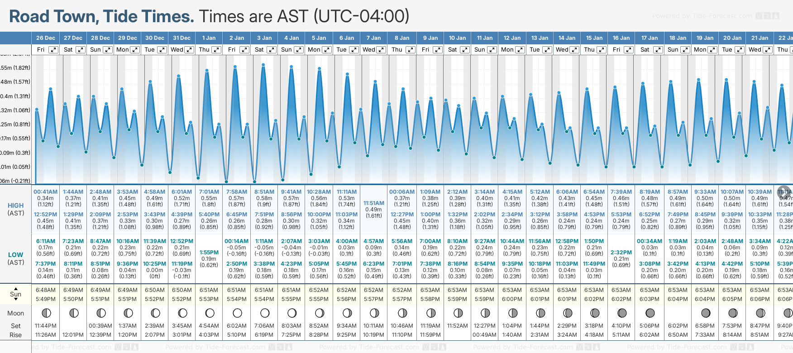Click the 11:51AM high tide on 7 Jan

point(373,203)
